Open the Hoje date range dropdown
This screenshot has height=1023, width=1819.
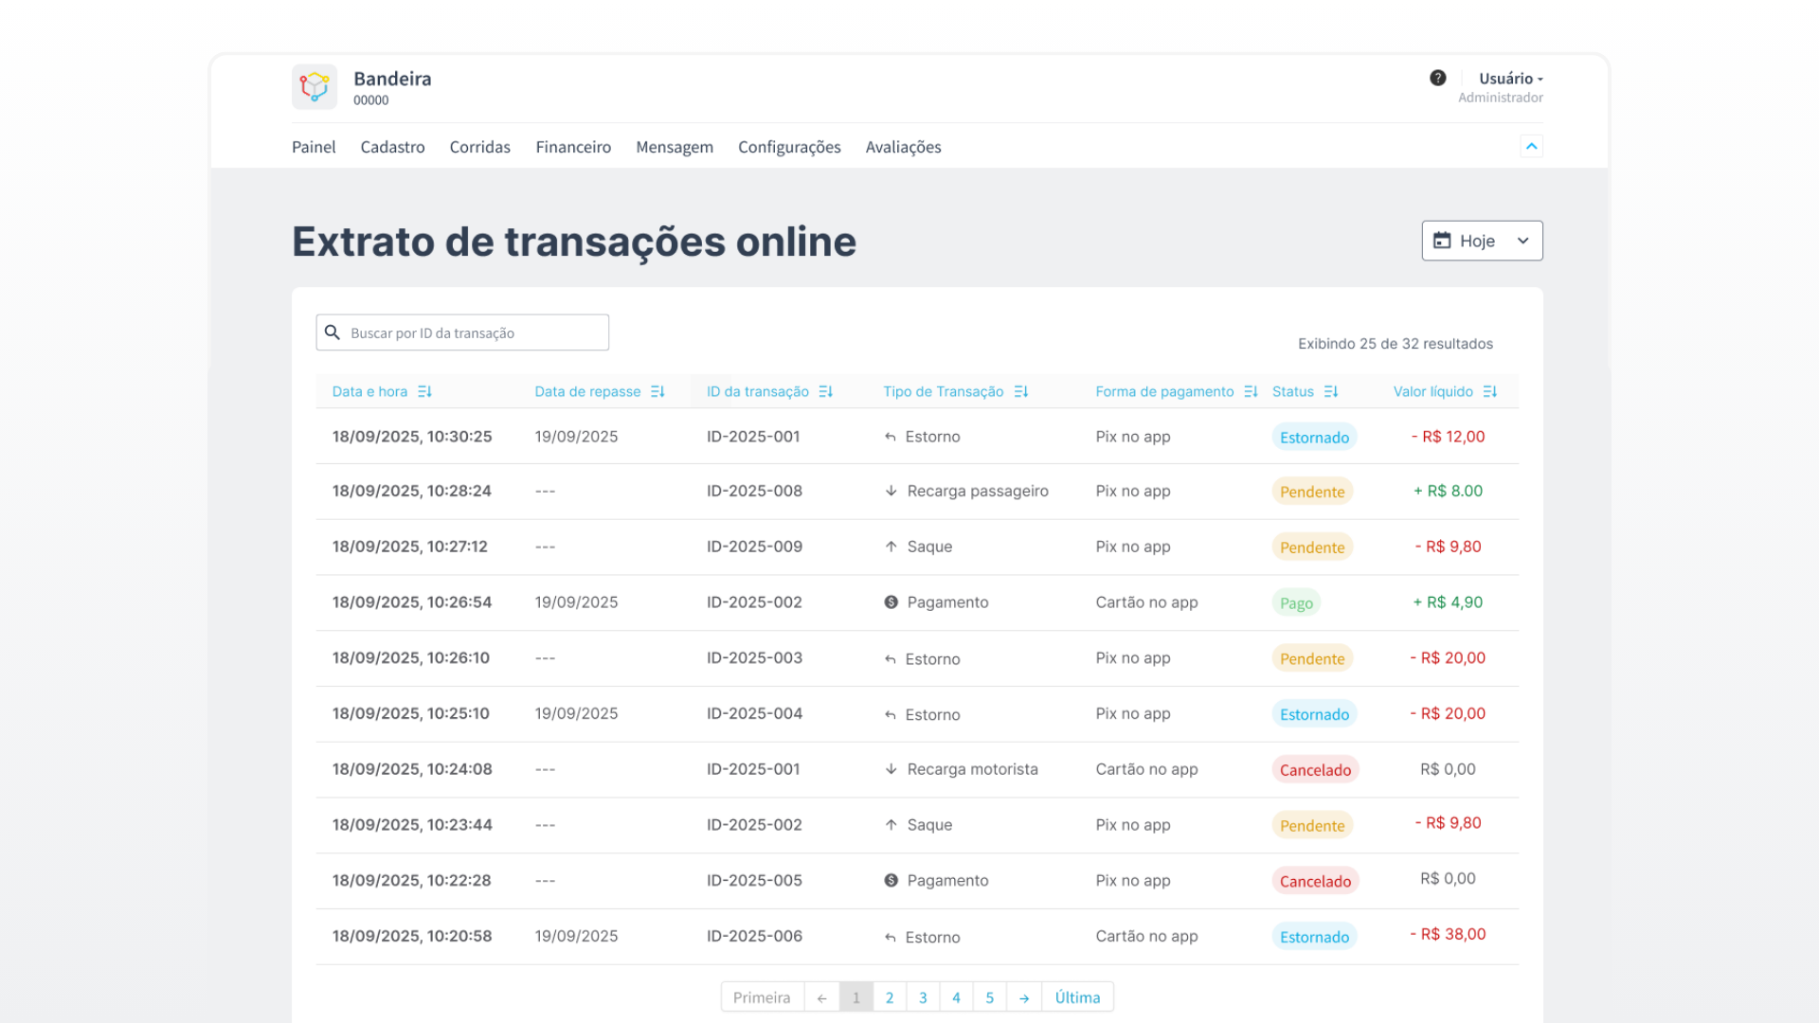click(1482, 241)
